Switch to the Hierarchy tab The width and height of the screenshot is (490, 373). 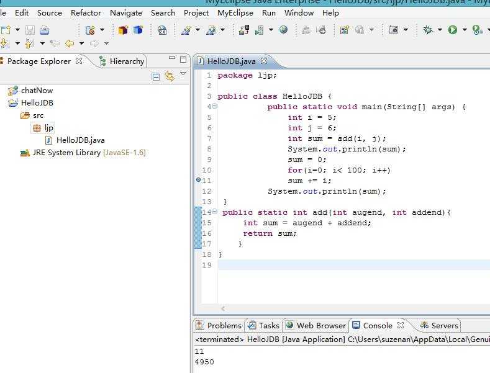[122, 61]
